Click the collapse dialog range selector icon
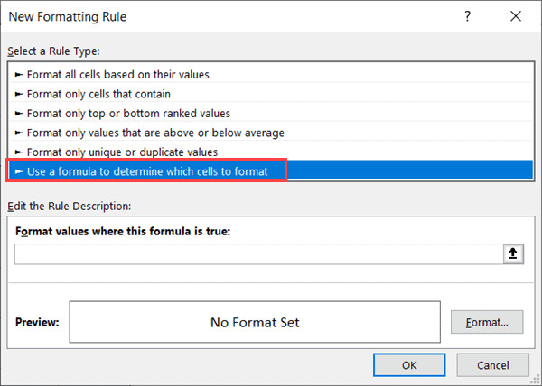The image size is (542, 386). pyautogui.click(x=514, y=254)
